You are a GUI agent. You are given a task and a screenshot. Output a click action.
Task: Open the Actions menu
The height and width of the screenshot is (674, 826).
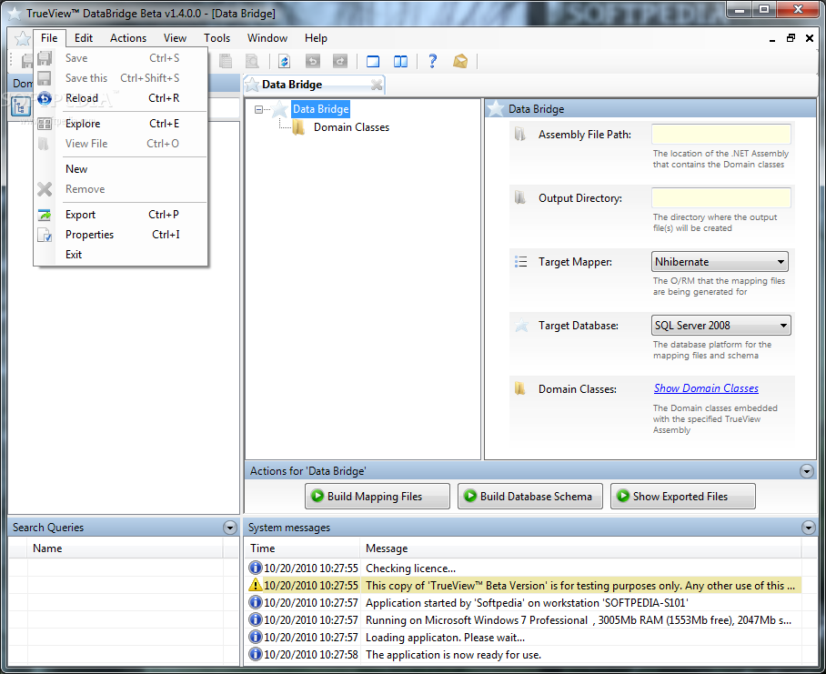click(128, 38)
